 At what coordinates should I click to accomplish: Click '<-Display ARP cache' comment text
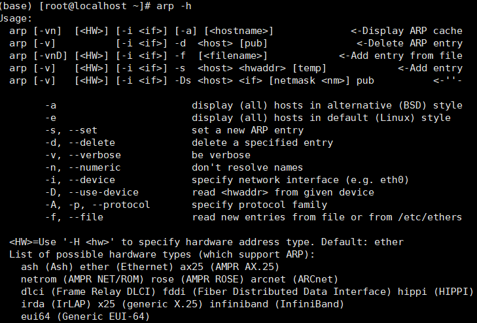(406, 31)
